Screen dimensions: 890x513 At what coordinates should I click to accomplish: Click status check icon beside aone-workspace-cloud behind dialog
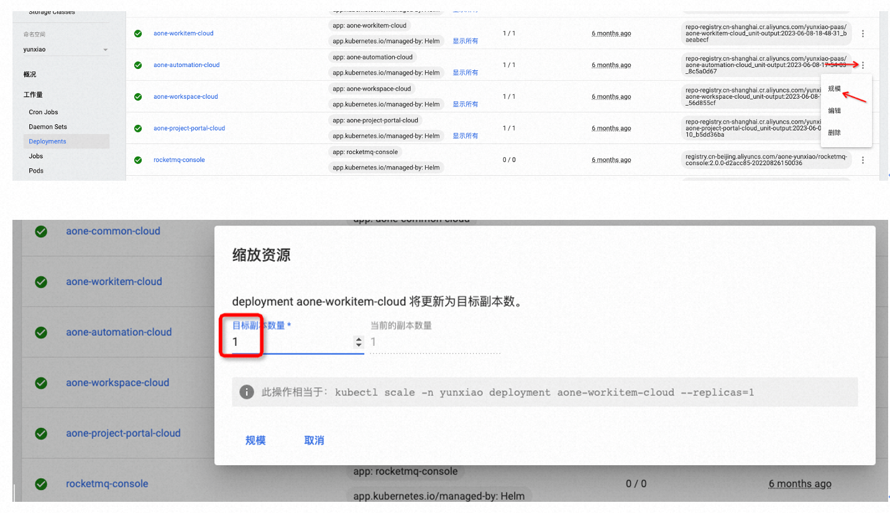coord(41,383)
